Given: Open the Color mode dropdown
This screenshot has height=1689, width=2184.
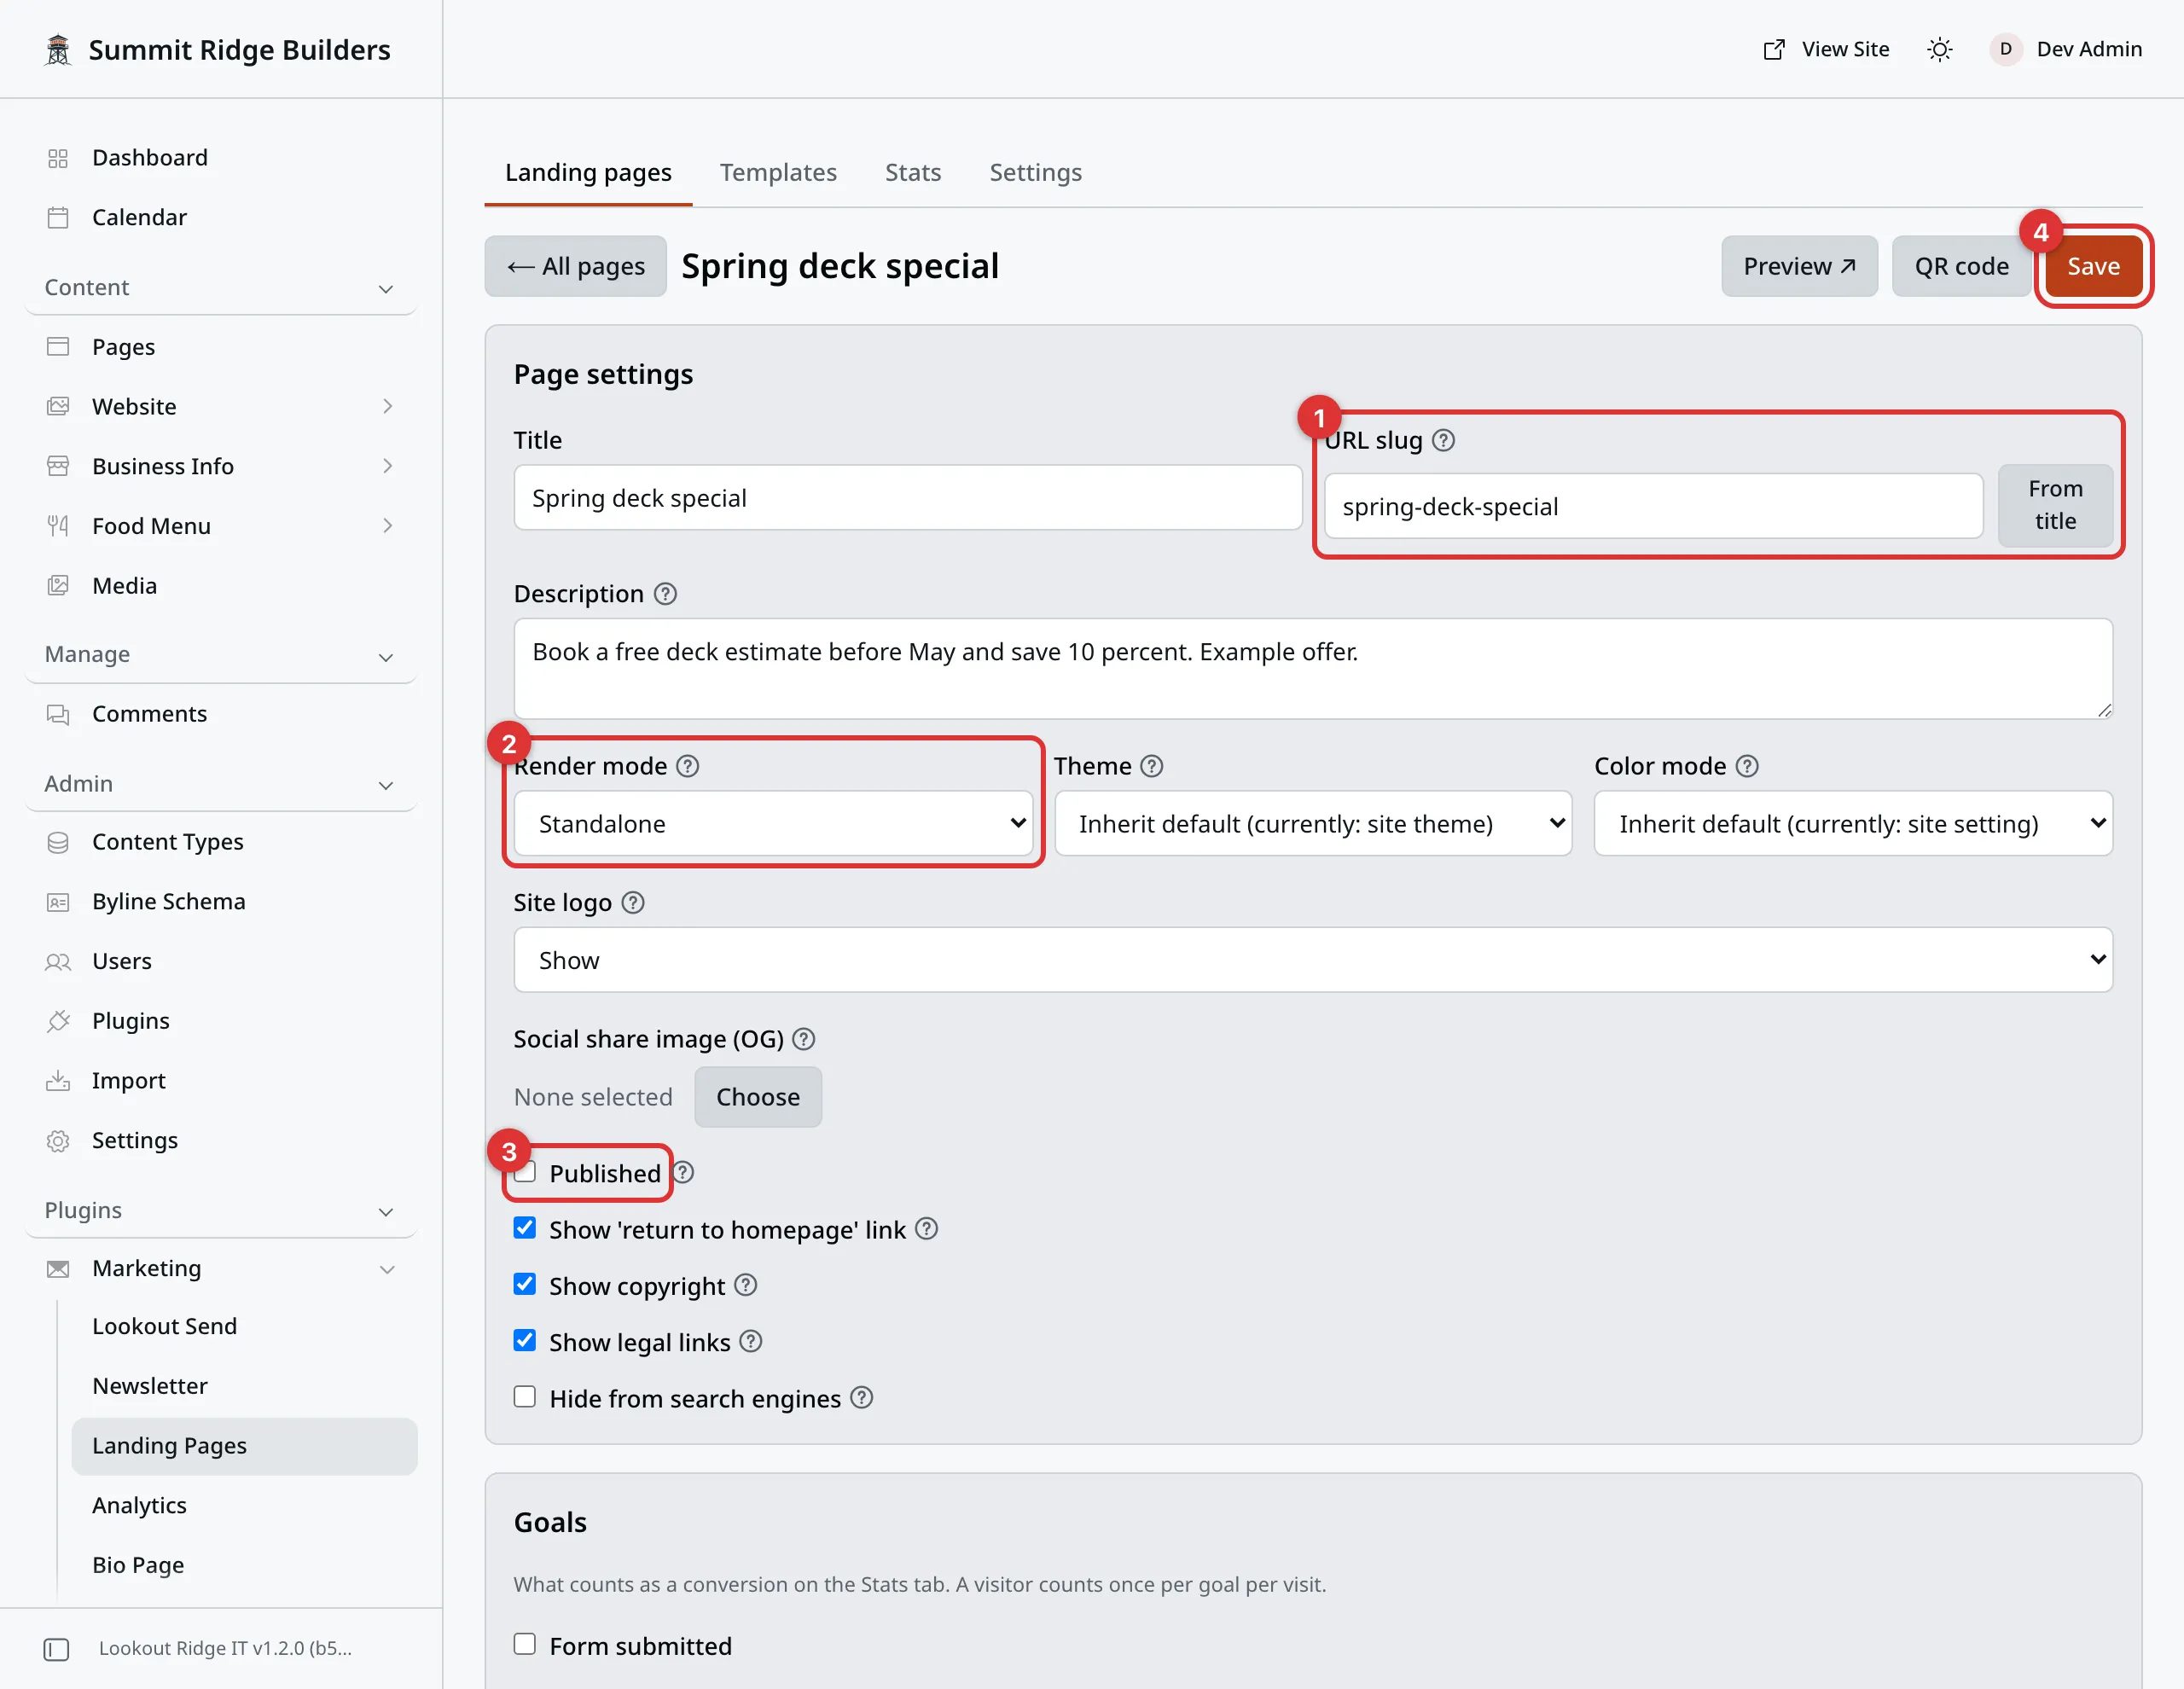Looking at the screenshot, I should coord(1853,823).
